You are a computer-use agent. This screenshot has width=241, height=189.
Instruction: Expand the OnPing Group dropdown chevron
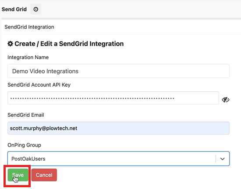(x=223, y=159)
